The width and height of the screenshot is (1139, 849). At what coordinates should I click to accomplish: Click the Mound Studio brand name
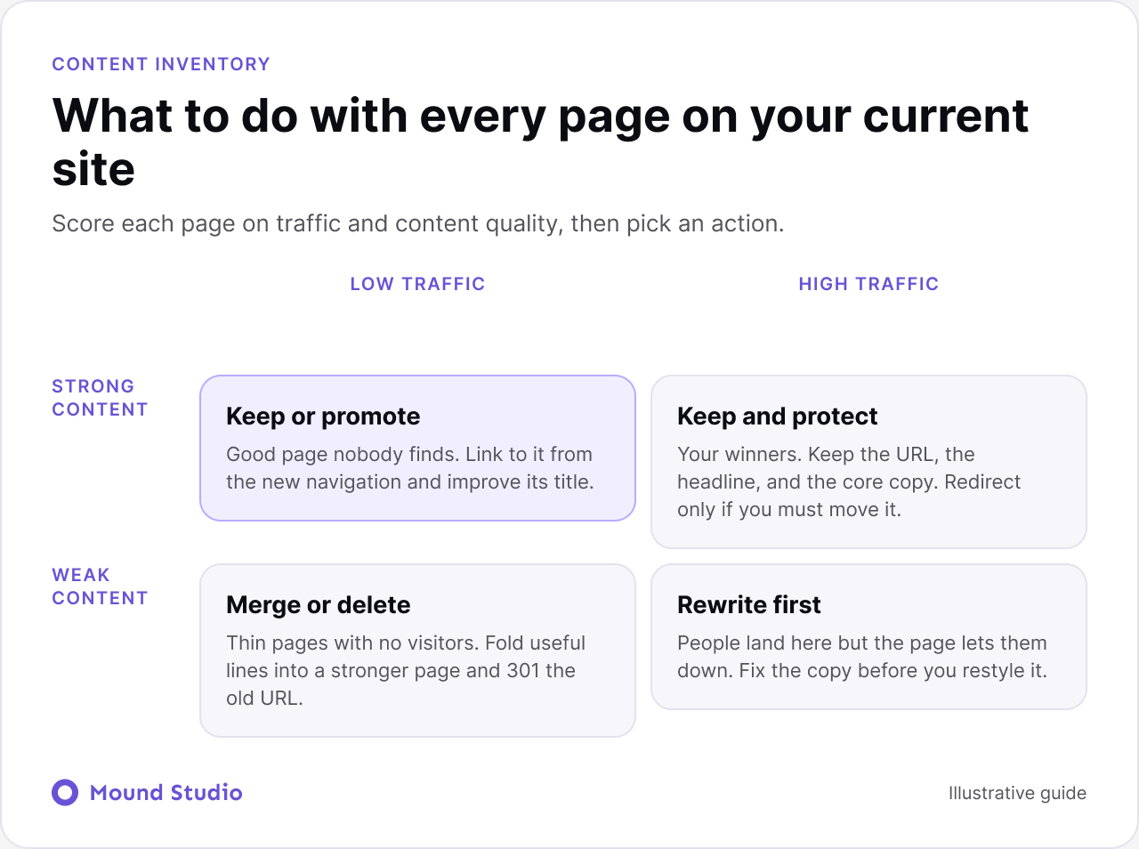pyautogui.click(x=166, y=792)
